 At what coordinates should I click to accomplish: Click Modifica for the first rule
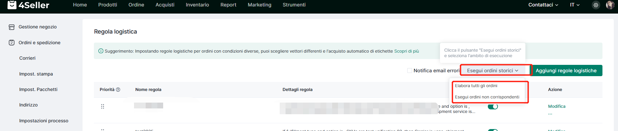pyautogui.click(x=557, y=106)
